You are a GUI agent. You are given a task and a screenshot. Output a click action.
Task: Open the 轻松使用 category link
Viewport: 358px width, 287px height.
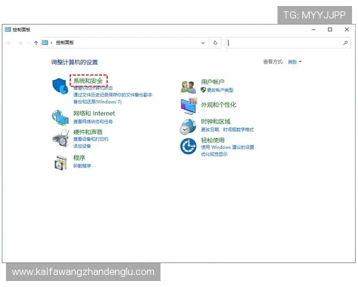click(213, 140)
